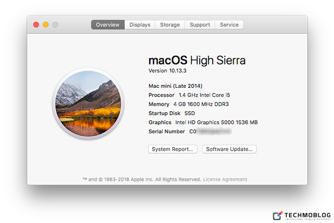Minimize window with the yellow button
334x223 pixels.
pyautogui.click(x=46, y=24)
